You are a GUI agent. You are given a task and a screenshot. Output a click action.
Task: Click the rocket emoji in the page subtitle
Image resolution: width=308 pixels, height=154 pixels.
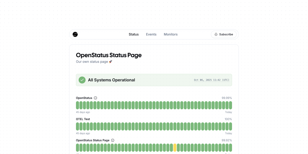pos(110,62)
